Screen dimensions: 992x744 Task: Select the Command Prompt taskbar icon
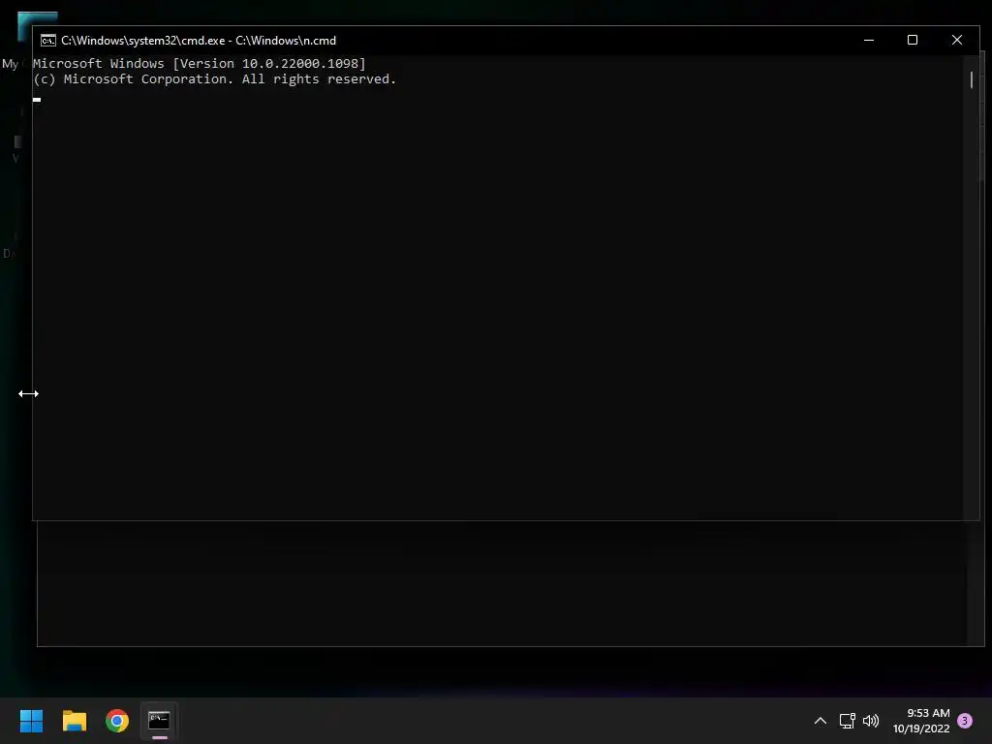point(159,721)
